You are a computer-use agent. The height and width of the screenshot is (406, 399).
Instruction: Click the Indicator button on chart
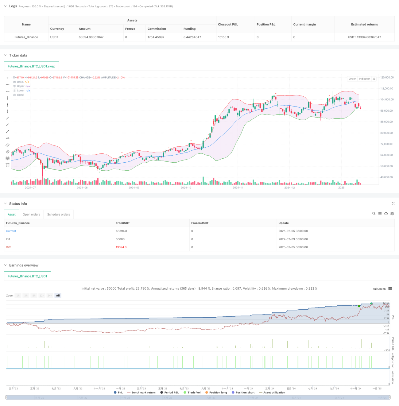[x=364, y=79]
